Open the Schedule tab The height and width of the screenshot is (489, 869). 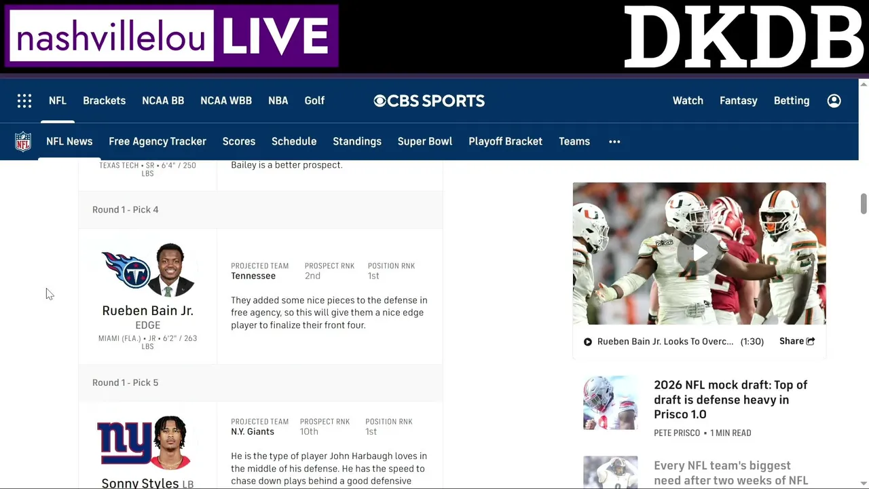tap(294, 141)
